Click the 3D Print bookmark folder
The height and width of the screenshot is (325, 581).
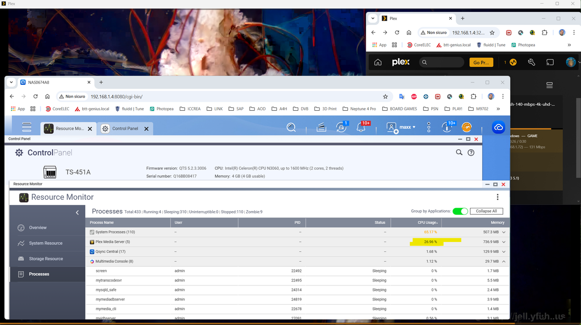click(x=325, y=109)
